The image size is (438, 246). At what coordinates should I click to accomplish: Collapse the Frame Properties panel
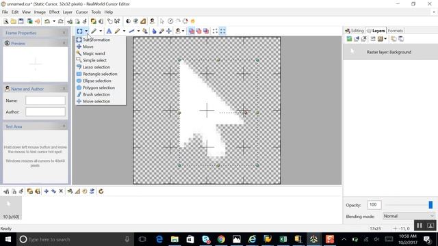point(64,33)
